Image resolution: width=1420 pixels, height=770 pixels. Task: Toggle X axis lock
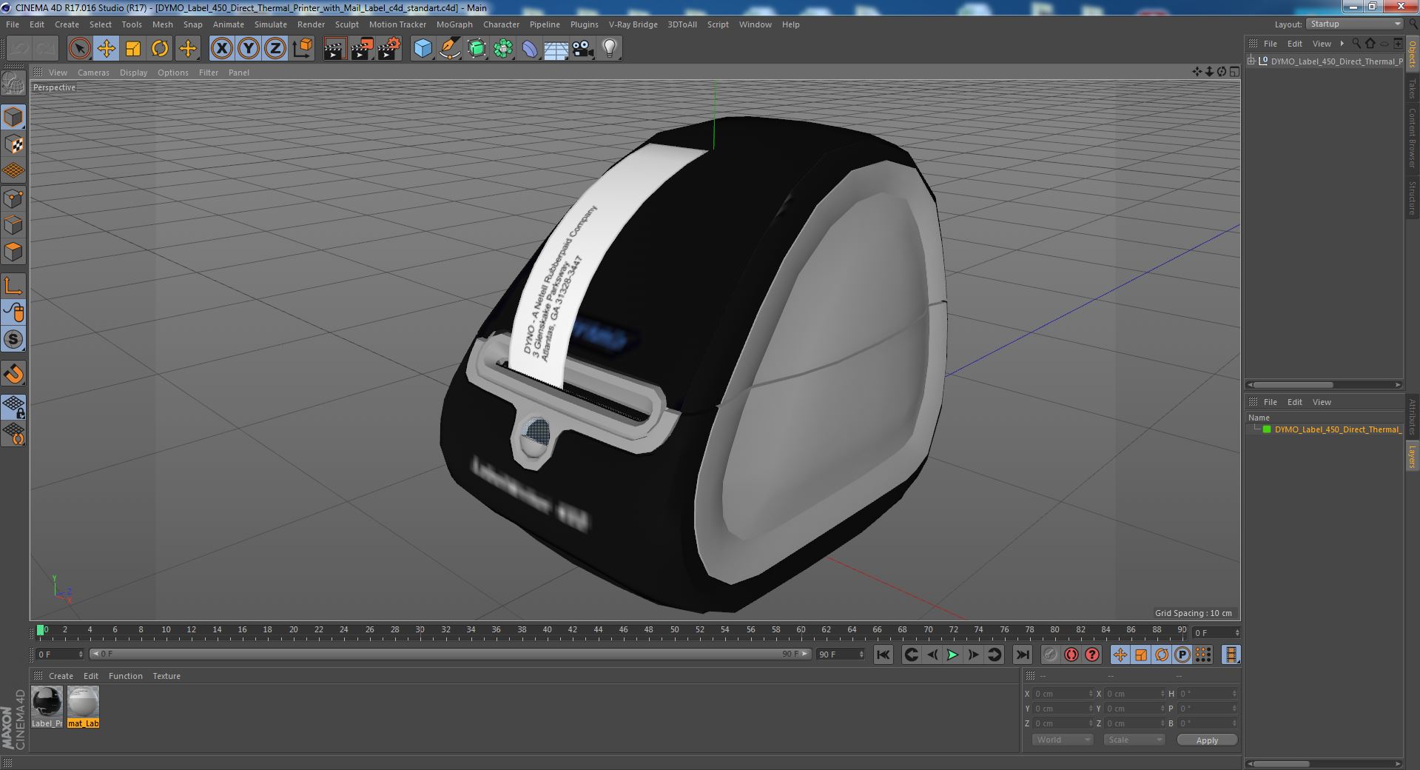(221, 49)
